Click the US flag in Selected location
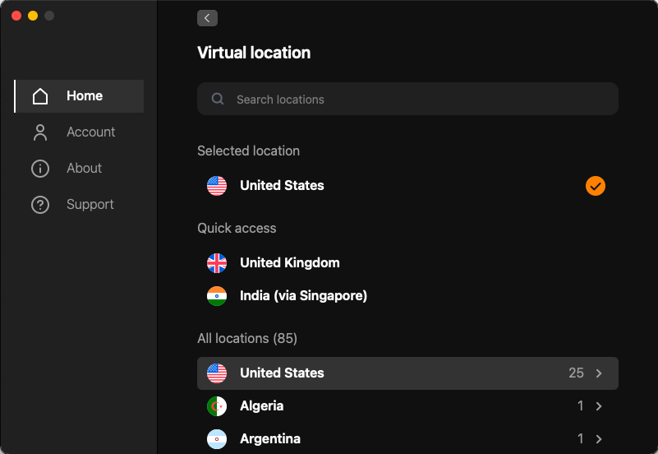This screenshot has width=658, height=454. pyautogui.click(x=217, y=186)
